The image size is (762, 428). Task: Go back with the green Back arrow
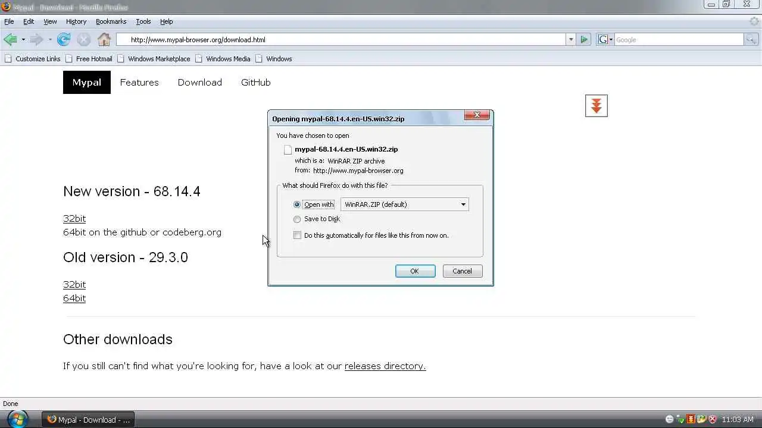coord(10,40)
